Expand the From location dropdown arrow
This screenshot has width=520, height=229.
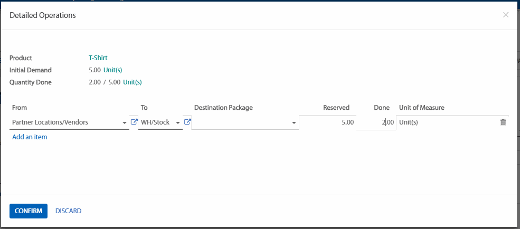(x=125, y=122)
